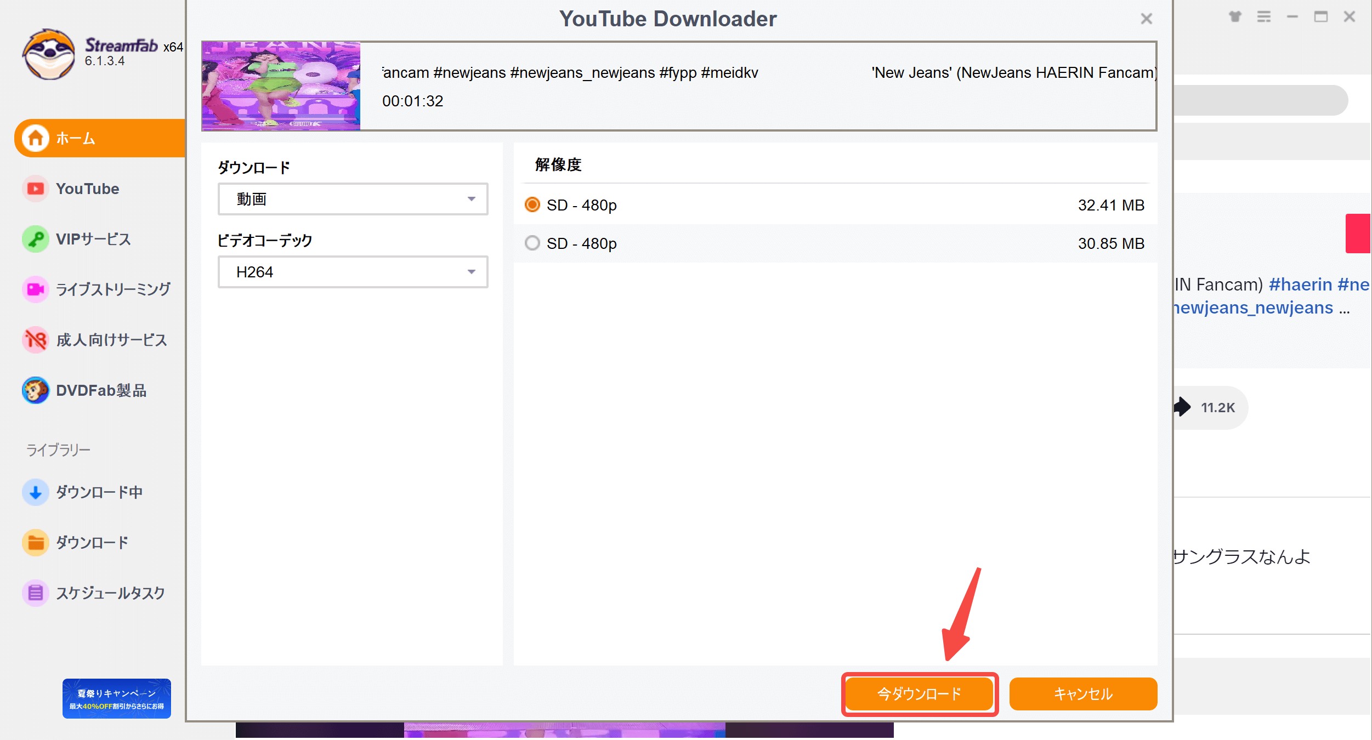This screenshot has width=1372, height=740.
Task: Minimize the StreamFab main window
Action: [1292, 16]
